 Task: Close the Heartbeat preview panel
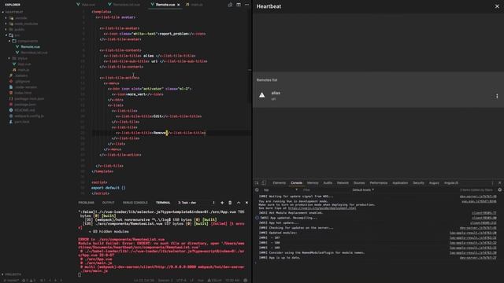click(497, 6)
